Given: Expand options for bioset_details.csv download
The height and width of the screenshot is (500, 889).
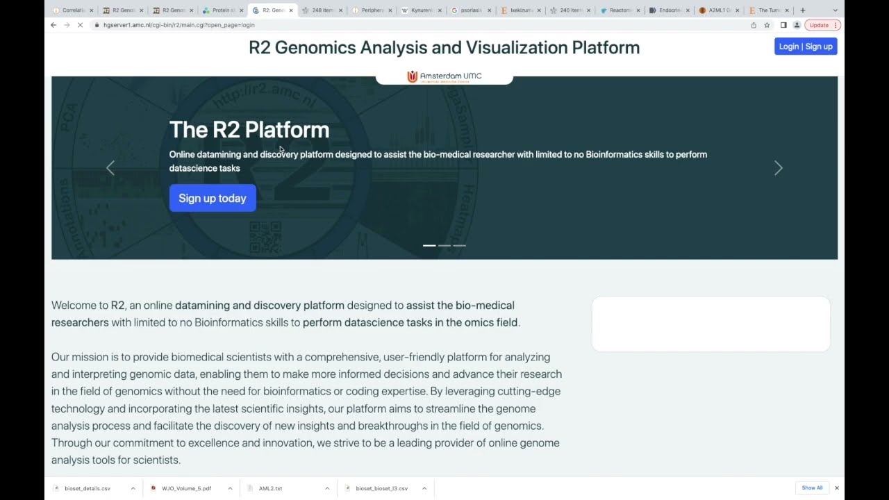Looking at the screenshot, I should tap(133, 488).
